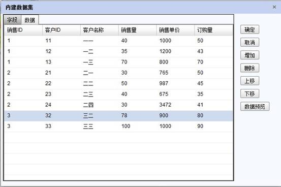Click customer name cell 一一

[x=100, y=41]
